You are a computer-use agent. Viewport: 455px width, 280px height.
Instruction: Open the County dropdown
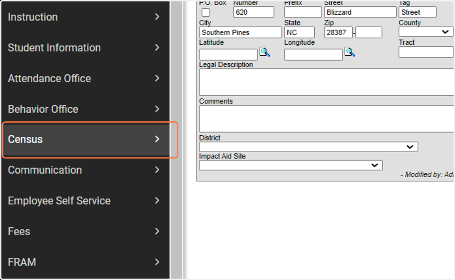click(x=426, y=32)
